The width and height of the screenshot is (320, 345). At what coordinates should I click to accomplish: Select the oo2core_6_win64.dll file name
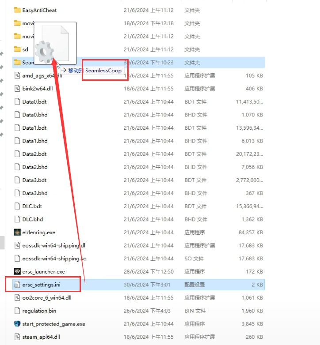point(46,298)
